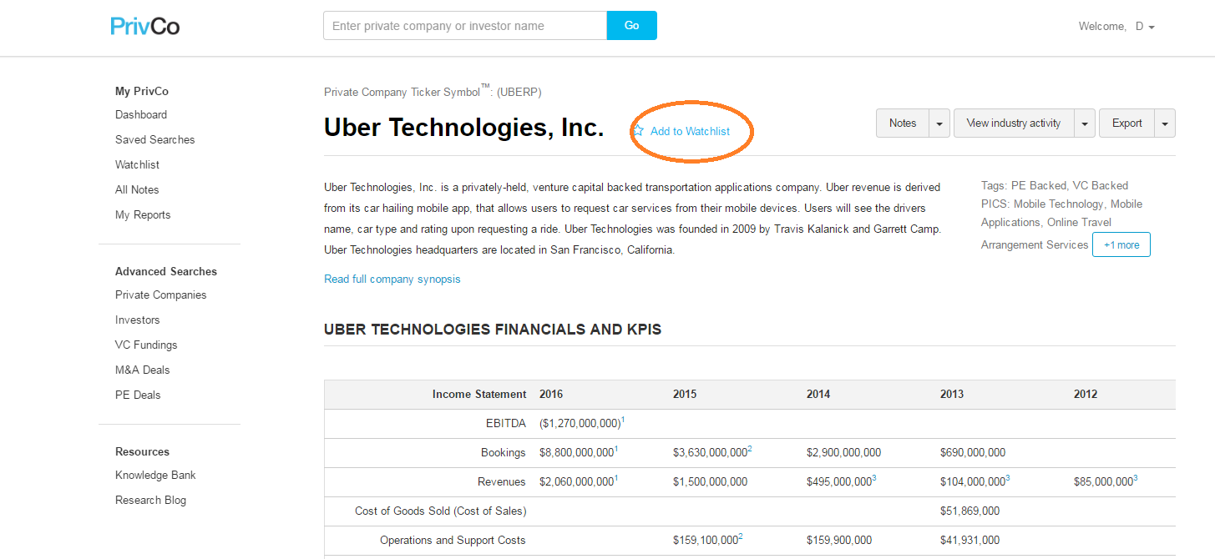Open Dashboard in the sidebar
This screenshot has height=559, width=1215.
point(141,114)
